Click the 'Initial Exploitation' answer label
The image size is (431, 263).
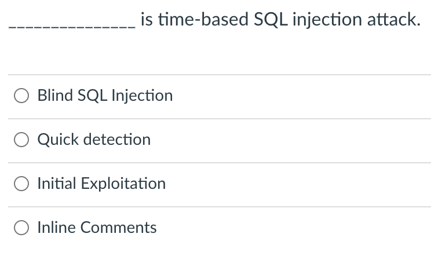click(101, 184)
